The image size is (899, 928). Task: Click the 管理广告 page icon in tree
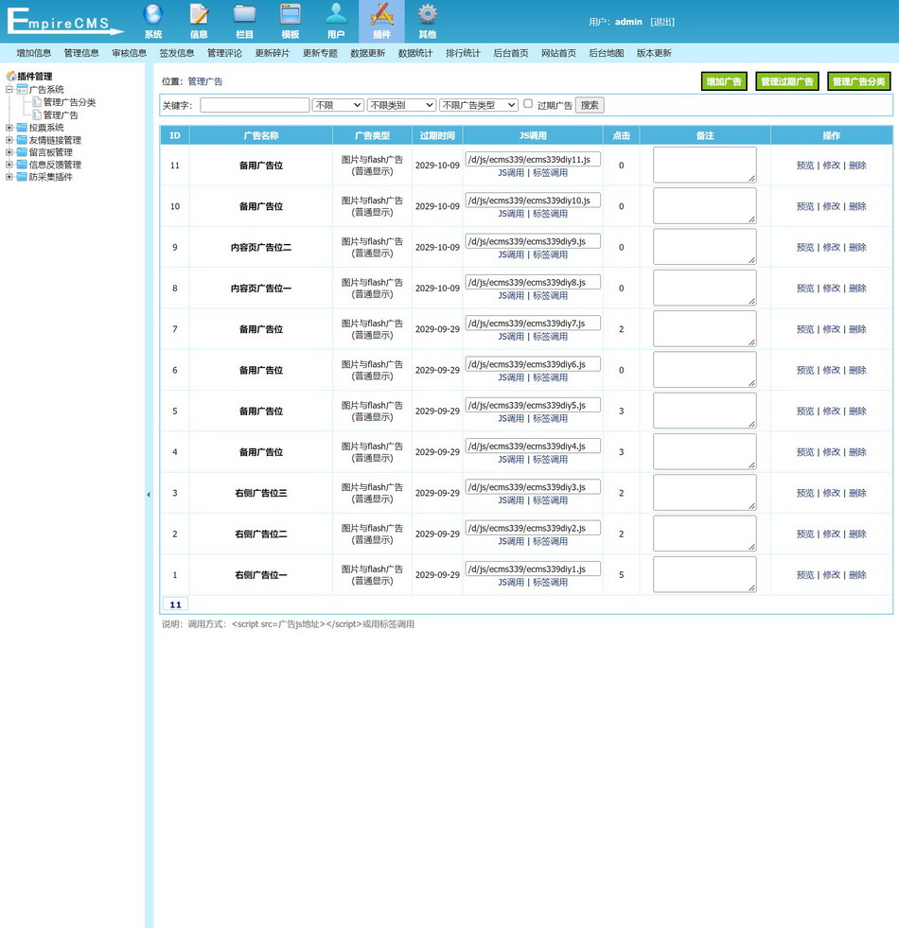tap(37, 114)
